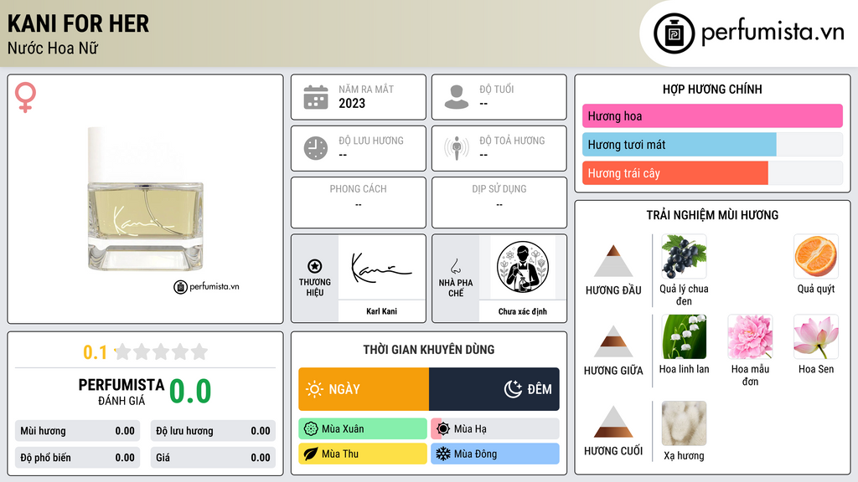Screen dimensions: 858x482
Task: Click the perfumista.vn logo icon
Action: click(x=674, y=33)
